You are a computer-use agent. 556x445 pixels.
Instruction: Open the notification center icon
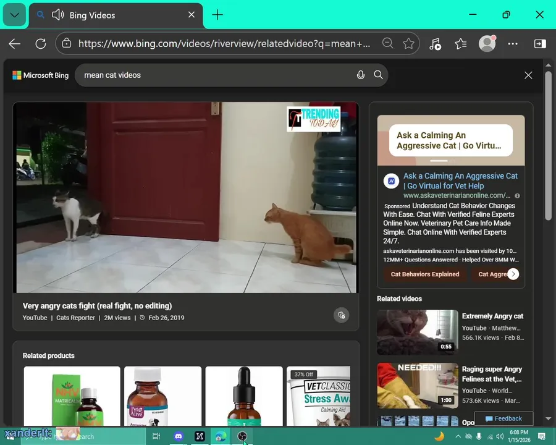click(541, 436)
